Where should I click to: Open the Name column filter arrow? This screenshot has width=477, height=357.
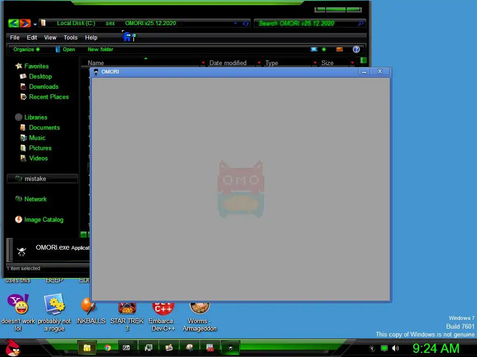click(203, 63)
